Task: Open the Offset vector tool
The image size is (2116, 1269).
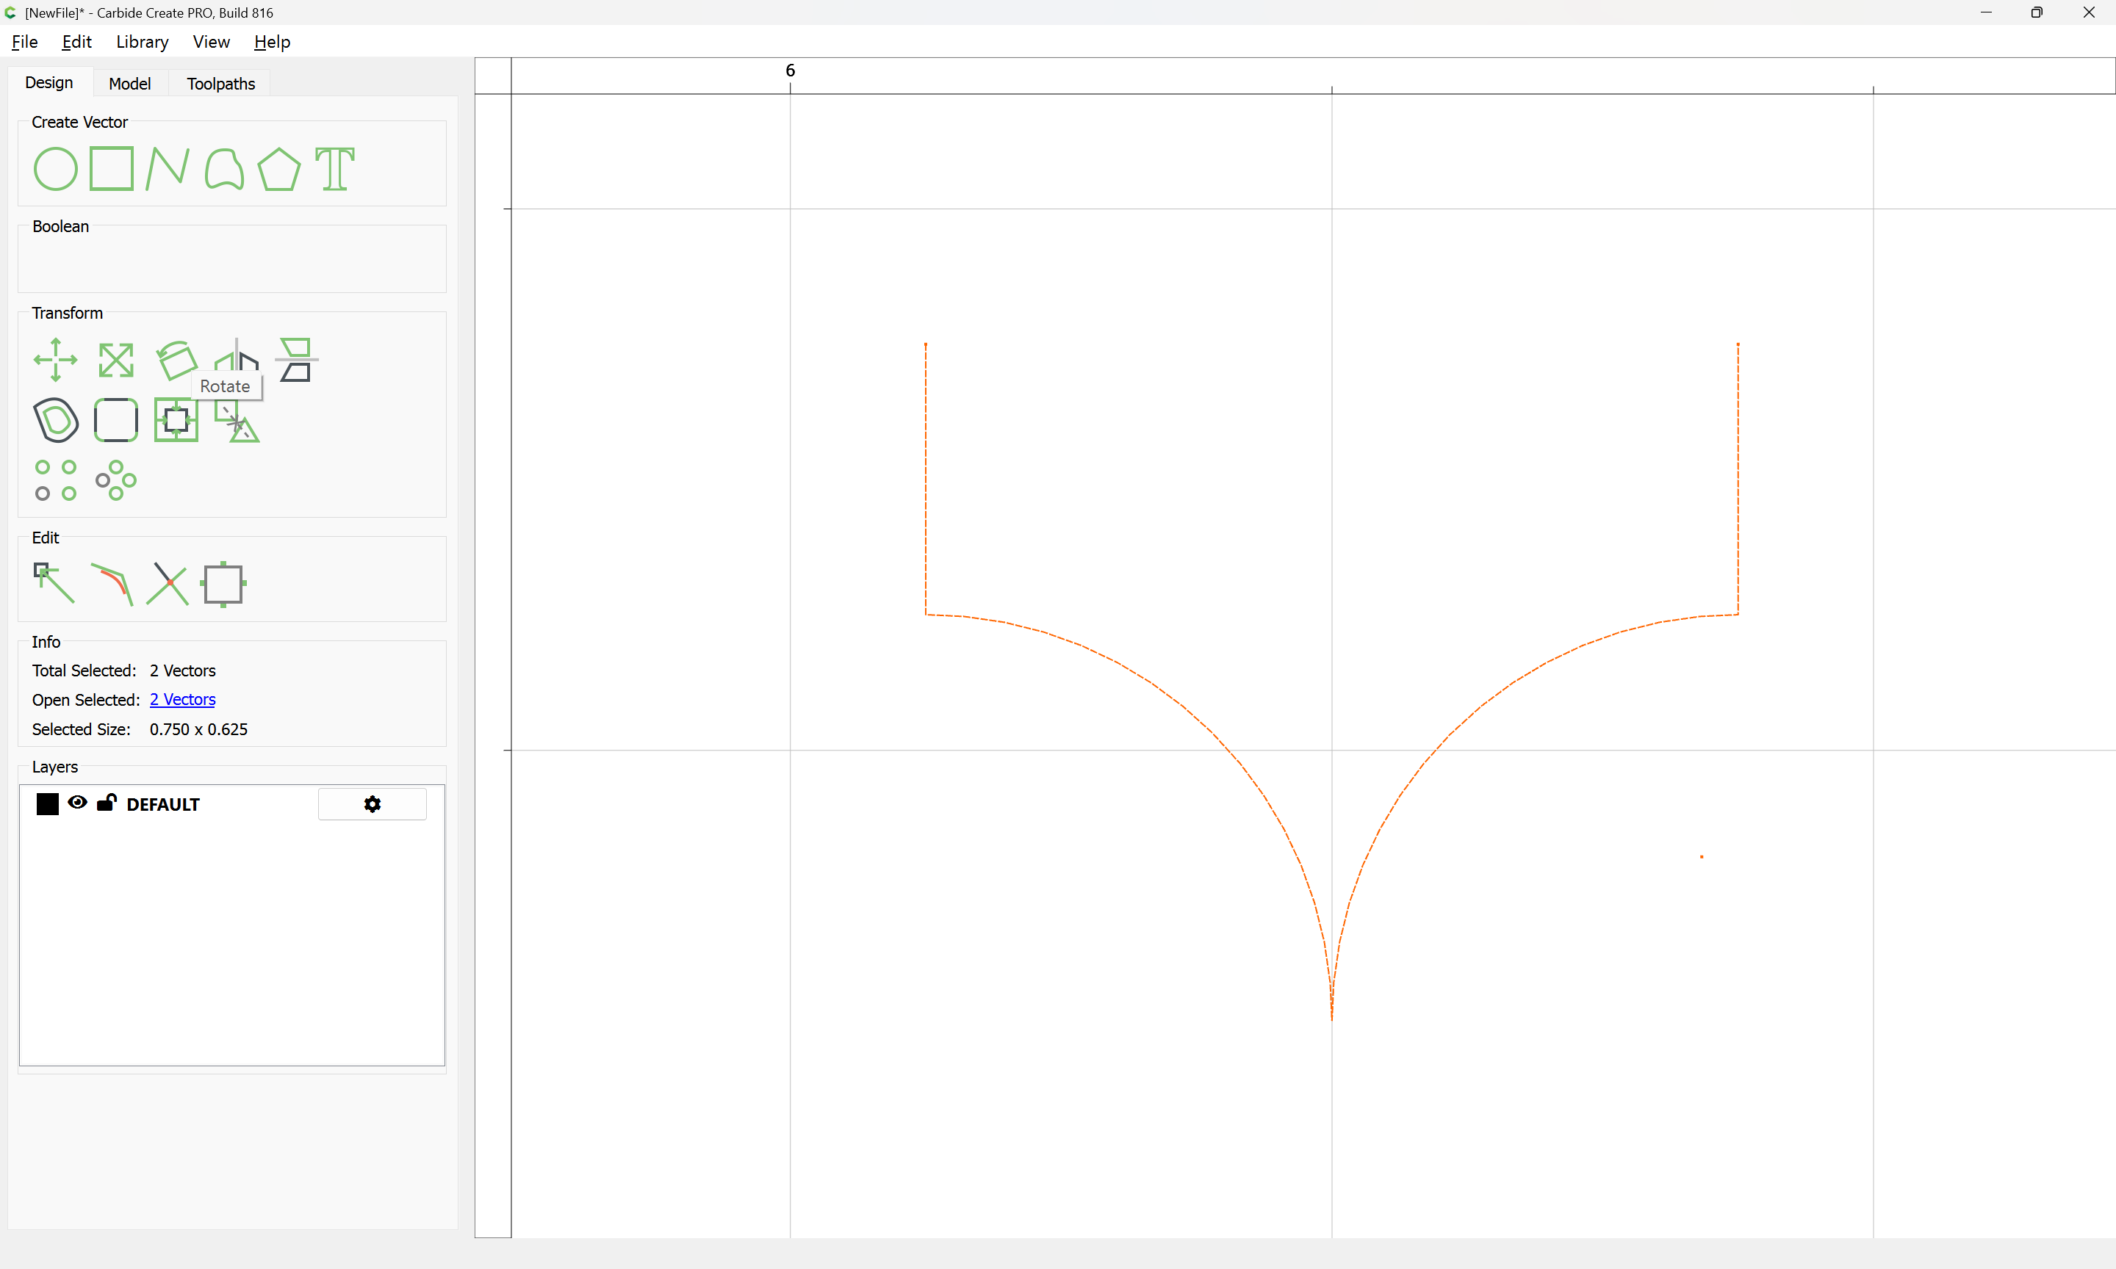Action: [x=57, y=420]
